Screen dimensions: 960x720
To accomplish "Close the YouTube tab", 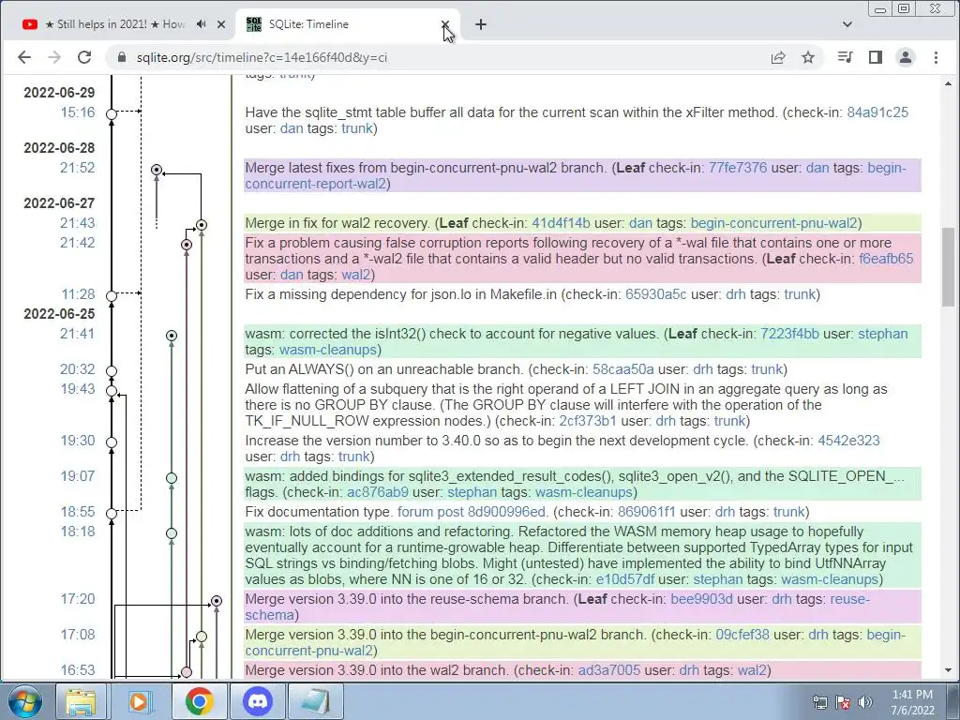I will pyautogui.click(x=221, y=24).
